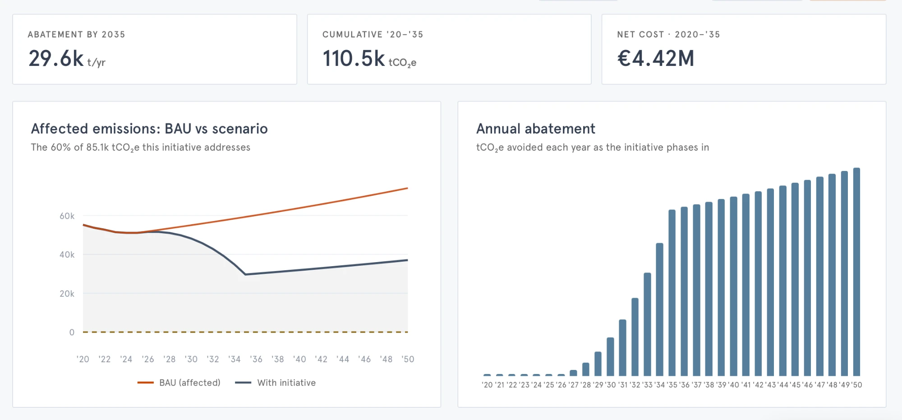Click the 'Affected emissions: BAU vs scenario' title
The height and width of the screenshot is (420, 902).
coord(149,129)
